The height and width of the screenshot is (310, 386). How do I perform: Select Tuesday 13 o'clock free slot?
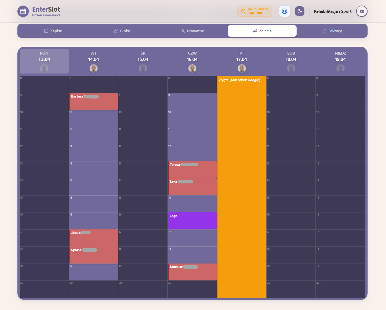[x=93, y=170]
